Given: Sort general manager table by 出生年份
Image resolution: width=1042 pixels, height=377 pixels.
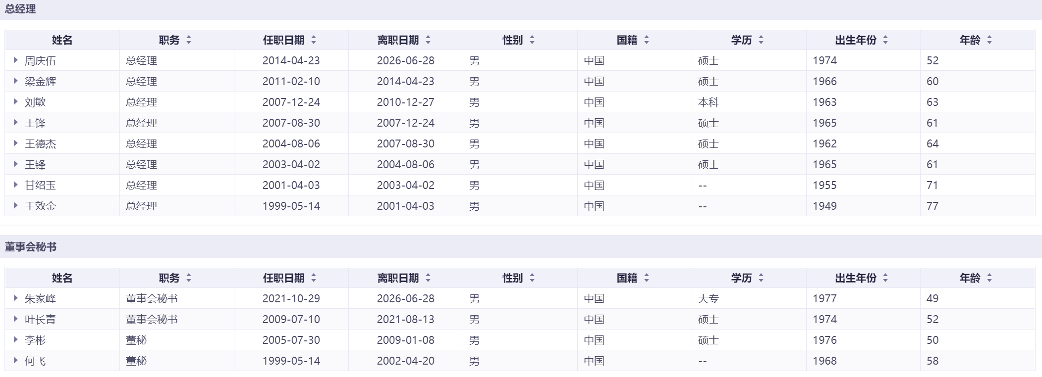Looking at the screenshot, I should 885,41.
